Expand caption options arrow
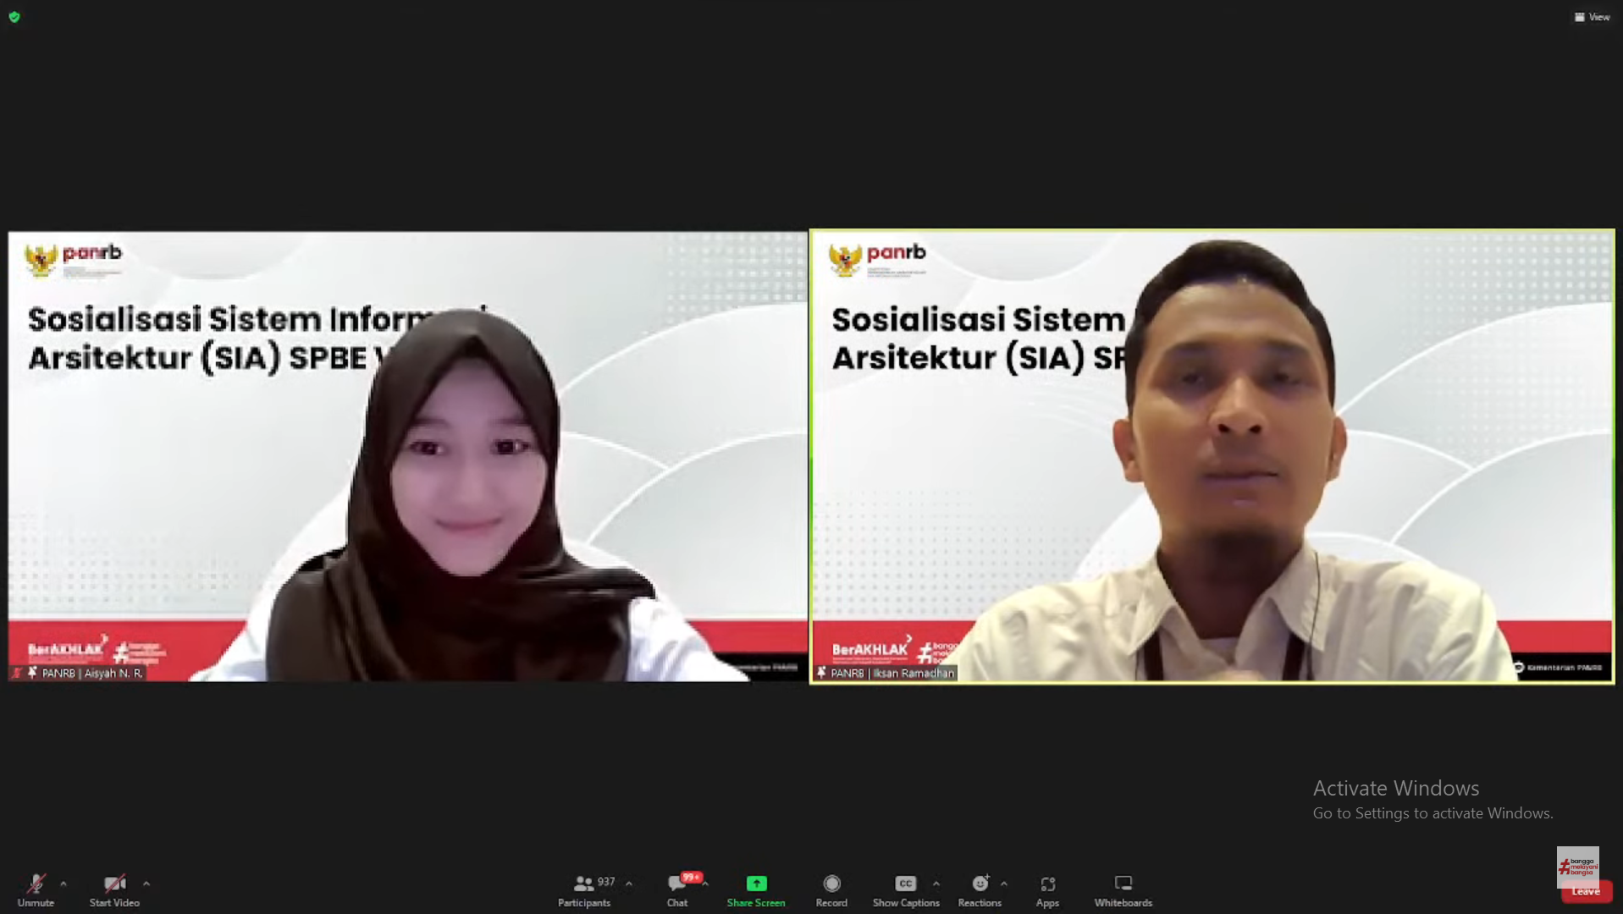Viewport: 1623px width, 914px height. 936,884
